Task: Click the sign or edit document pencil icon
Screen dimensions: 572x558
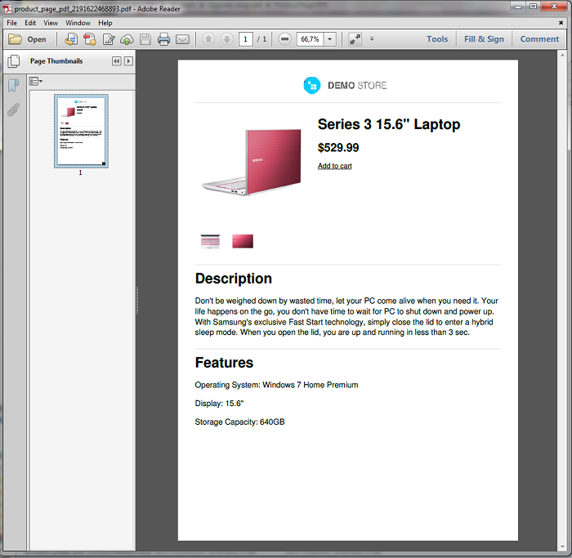Action: [x=109, y=39]
